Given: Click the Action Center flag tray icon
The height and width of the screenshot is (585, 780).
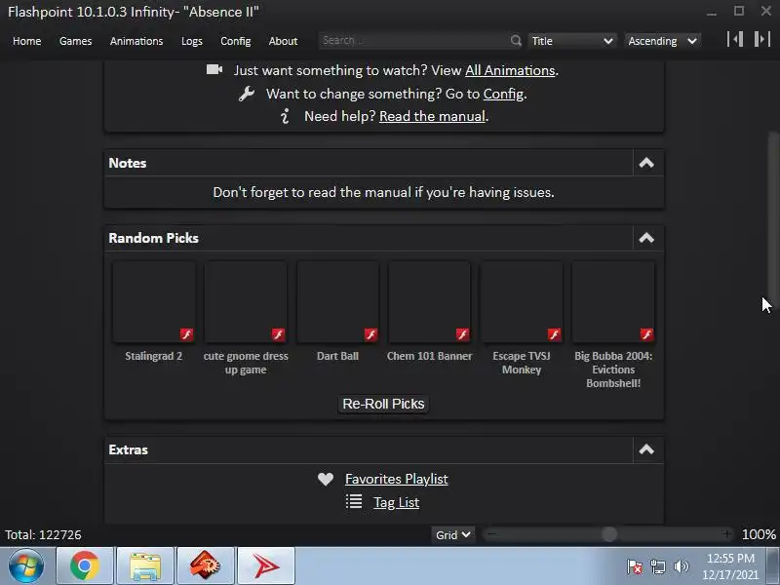Looking at the screenshot, I should 635,566.
